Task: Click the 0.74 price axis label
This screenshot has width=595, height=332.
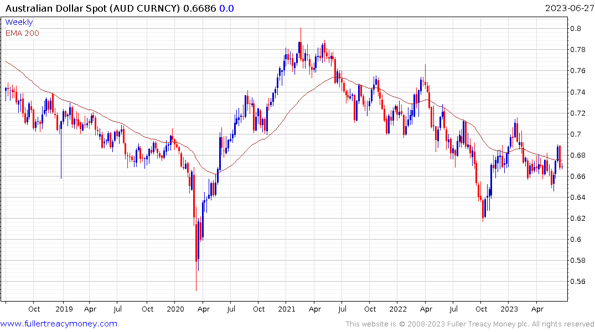Action: [x=577, y=92]
